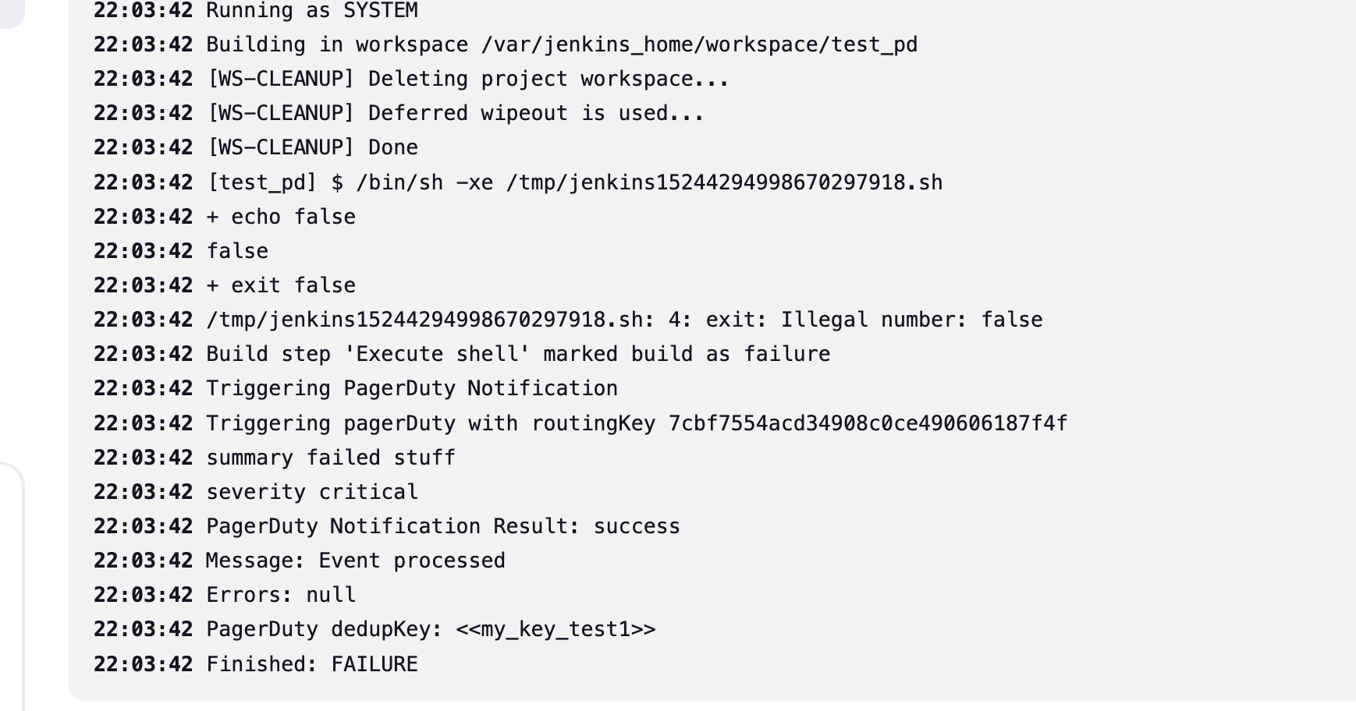Screen dimensions: 1356x711
Task: Click the 'PagerDuty Notification Result: success' line
Action: click(443, 526)
